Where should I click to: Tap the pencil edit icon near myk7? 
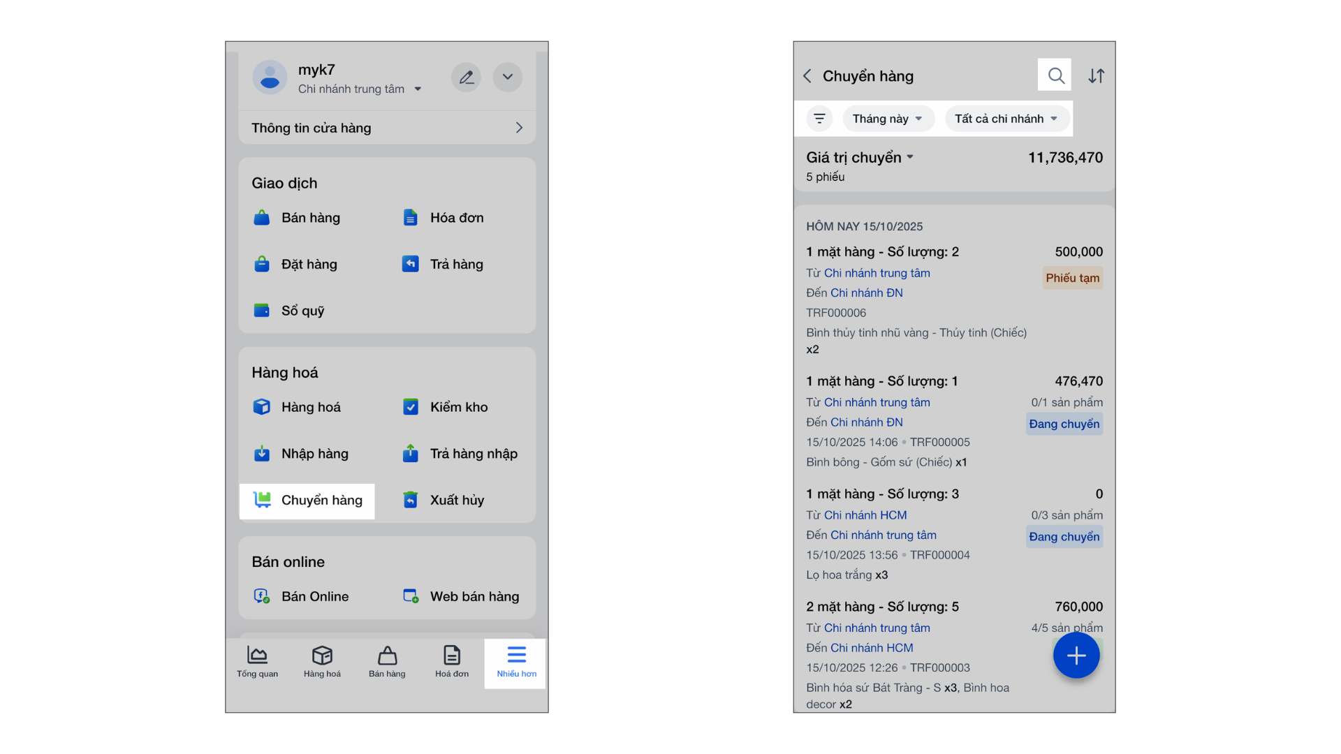[x=466, y=77]
